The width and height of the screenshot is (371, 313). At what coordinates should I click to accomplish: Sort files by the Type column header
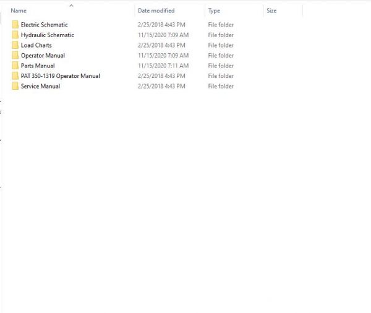pos(214,11)
